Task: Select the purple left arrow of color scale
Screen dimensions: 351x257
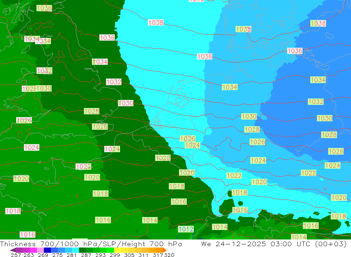Action: 13,250
